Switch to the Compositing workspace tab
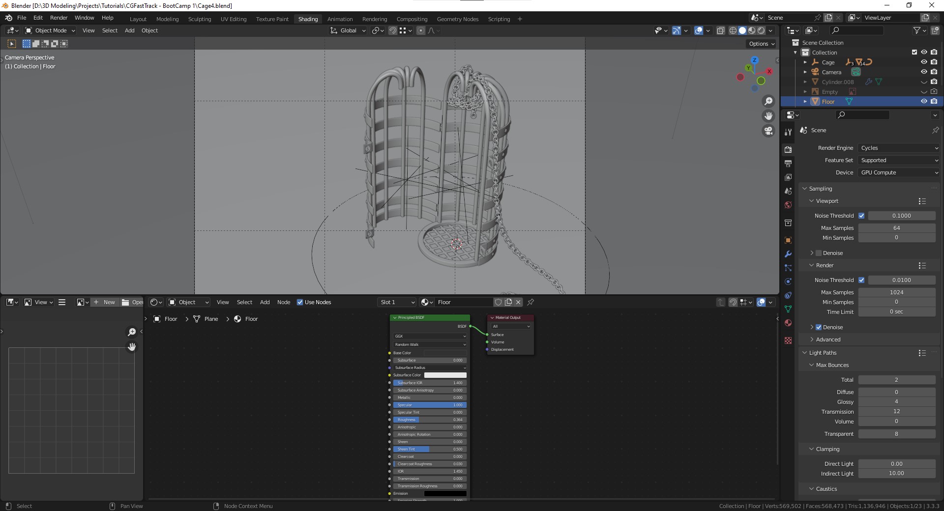Viewport: 944px width, 511px height. pos(412,19)
